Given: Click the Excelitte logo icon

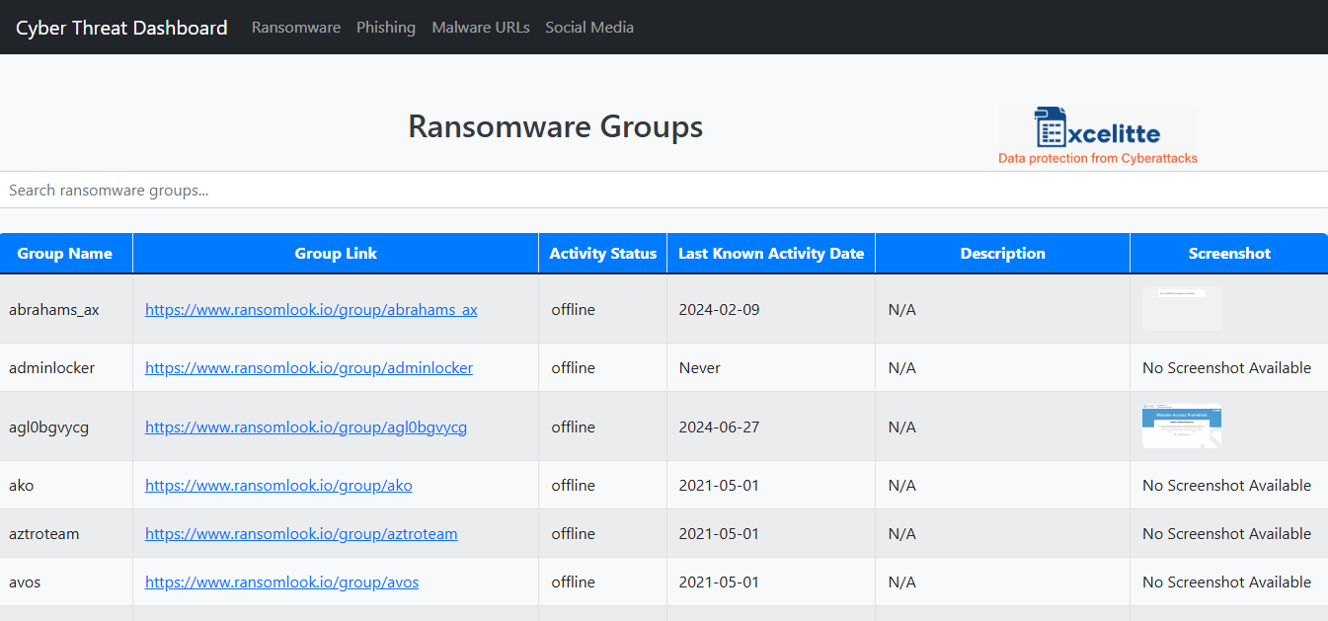Looking at the screenshot, I should tap(1049, 126).
